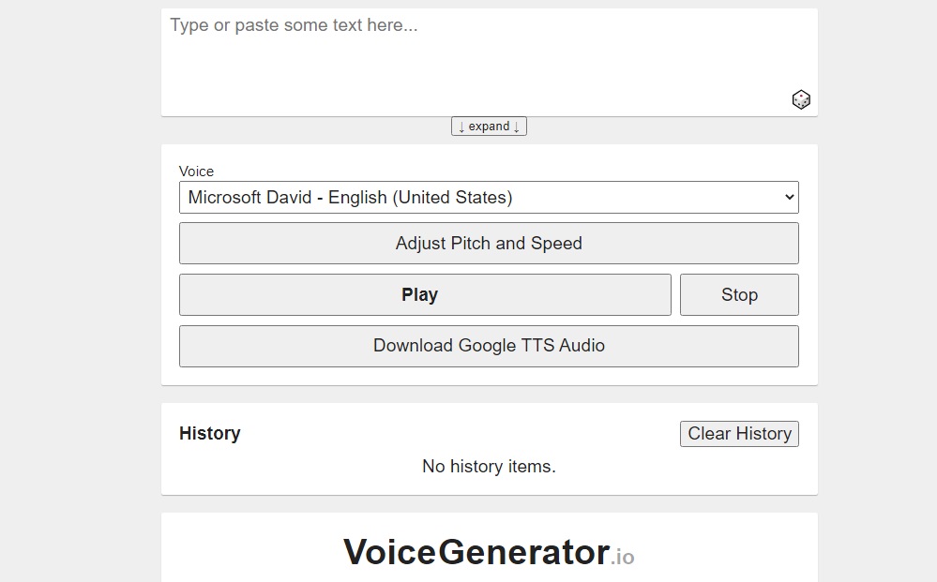Screen dimensions: 937x582
Task: Click into the text input area
Action: (489, 62)
